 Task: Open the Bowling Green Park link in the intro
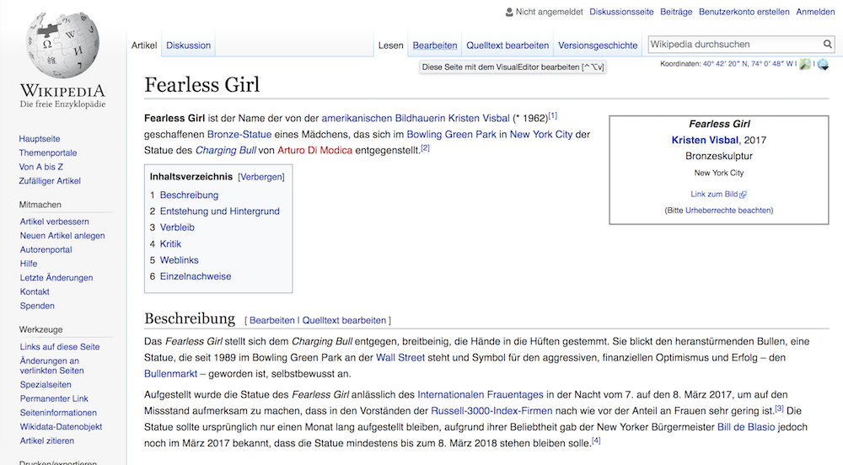tap(451, 134)
